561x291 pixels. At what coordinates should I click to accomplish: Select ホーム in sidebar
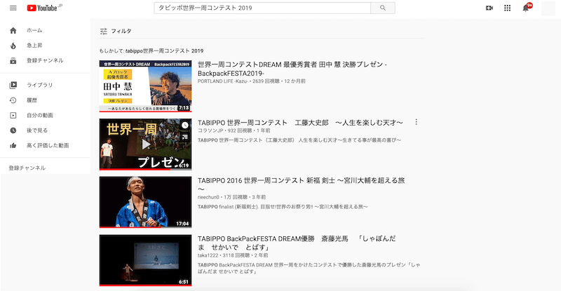point(34,30)
